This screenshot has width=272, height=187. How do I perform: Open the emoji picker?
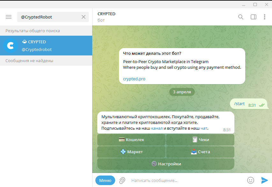(x=251, y=180)
